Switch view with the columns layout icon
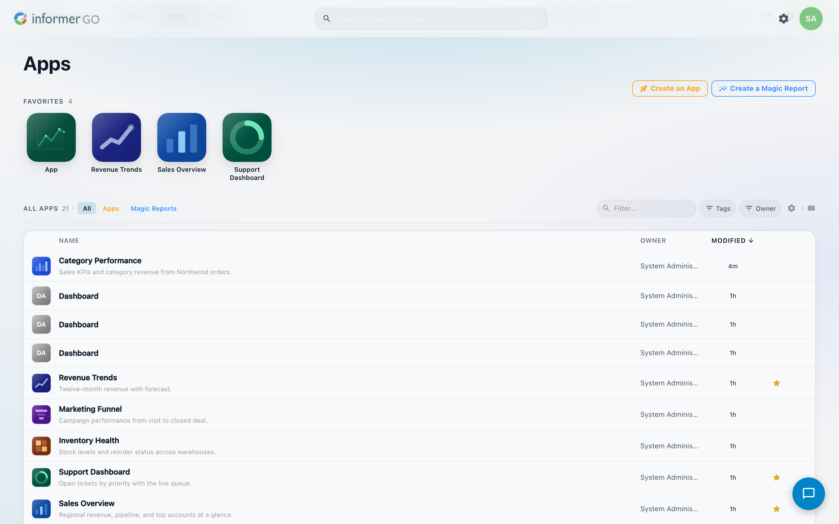The image size is (839, 524). (x=811, y=208)
